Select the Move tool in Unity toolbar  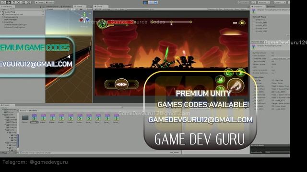(9, 2)
